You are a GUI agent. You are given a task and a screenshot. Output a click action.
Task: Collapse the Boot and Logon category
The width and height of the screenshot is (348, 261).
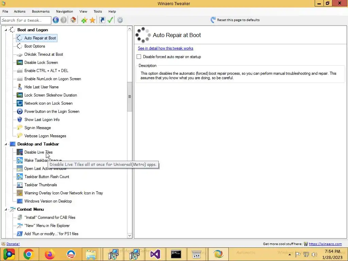pos(6,30)
